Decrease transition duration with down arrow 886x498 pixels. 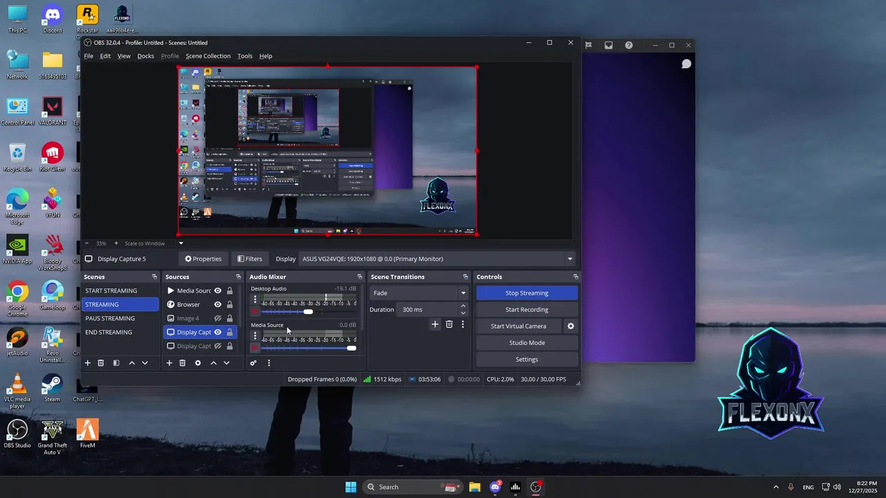[463, 313]
